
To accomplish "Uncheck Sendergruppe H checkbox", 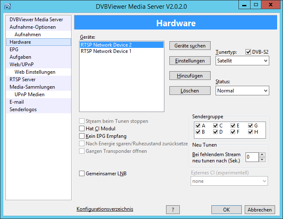I will (251, 132).
